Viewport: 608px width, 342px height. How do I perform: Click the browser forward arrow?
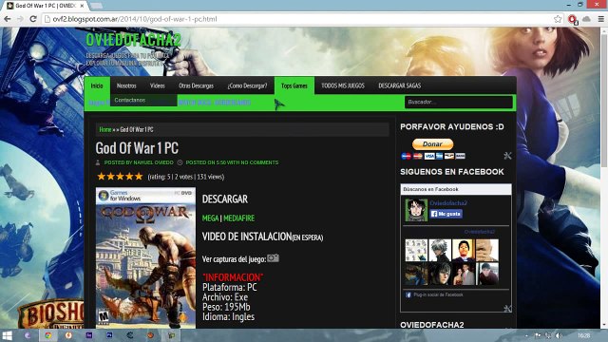(20, 19)
